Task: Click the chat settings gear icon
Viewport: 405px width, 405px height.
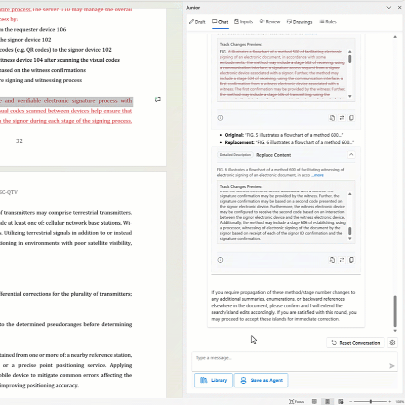Action: (392, 343)
